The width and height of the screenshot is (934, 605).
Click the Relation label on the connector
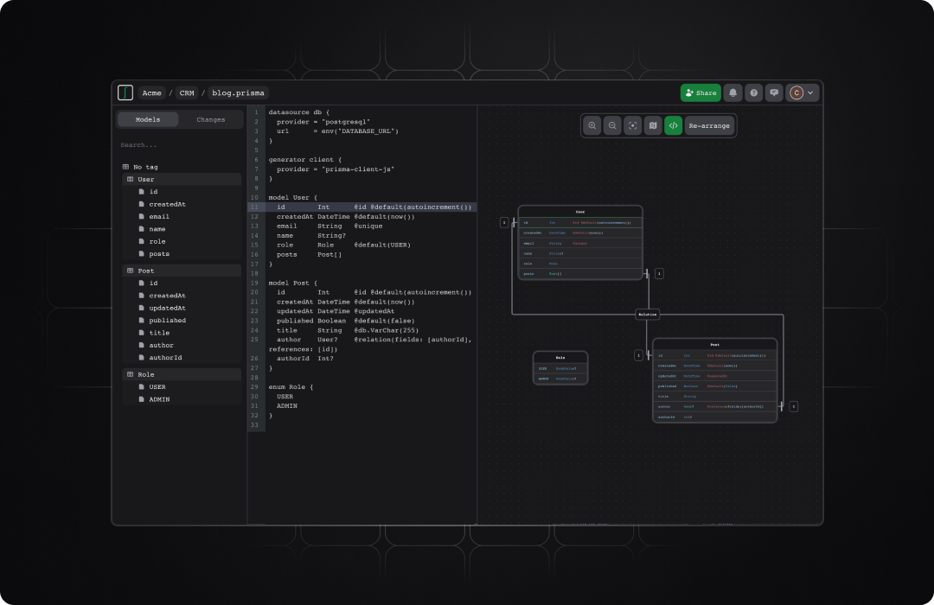(648, 315)
